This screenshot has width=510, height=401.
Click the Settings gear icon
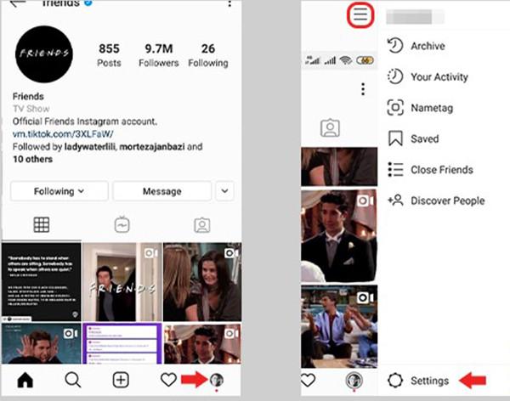tap(395, 381)
